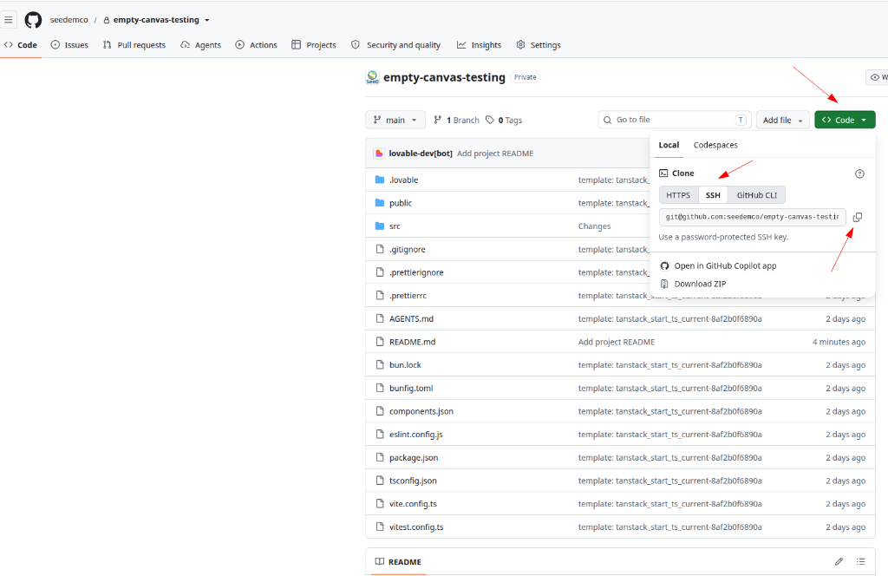888x576 pixels.
Task: Open the .prettierrc file
Action: (408, 296)
